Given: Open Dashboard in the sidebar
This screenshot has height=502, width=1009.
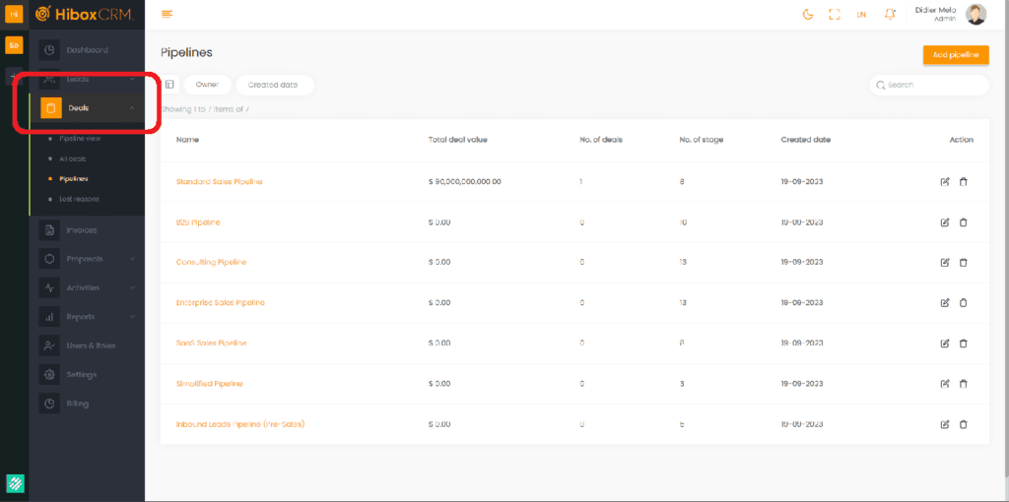Looking at the screenshot, I should click(87, 50).
